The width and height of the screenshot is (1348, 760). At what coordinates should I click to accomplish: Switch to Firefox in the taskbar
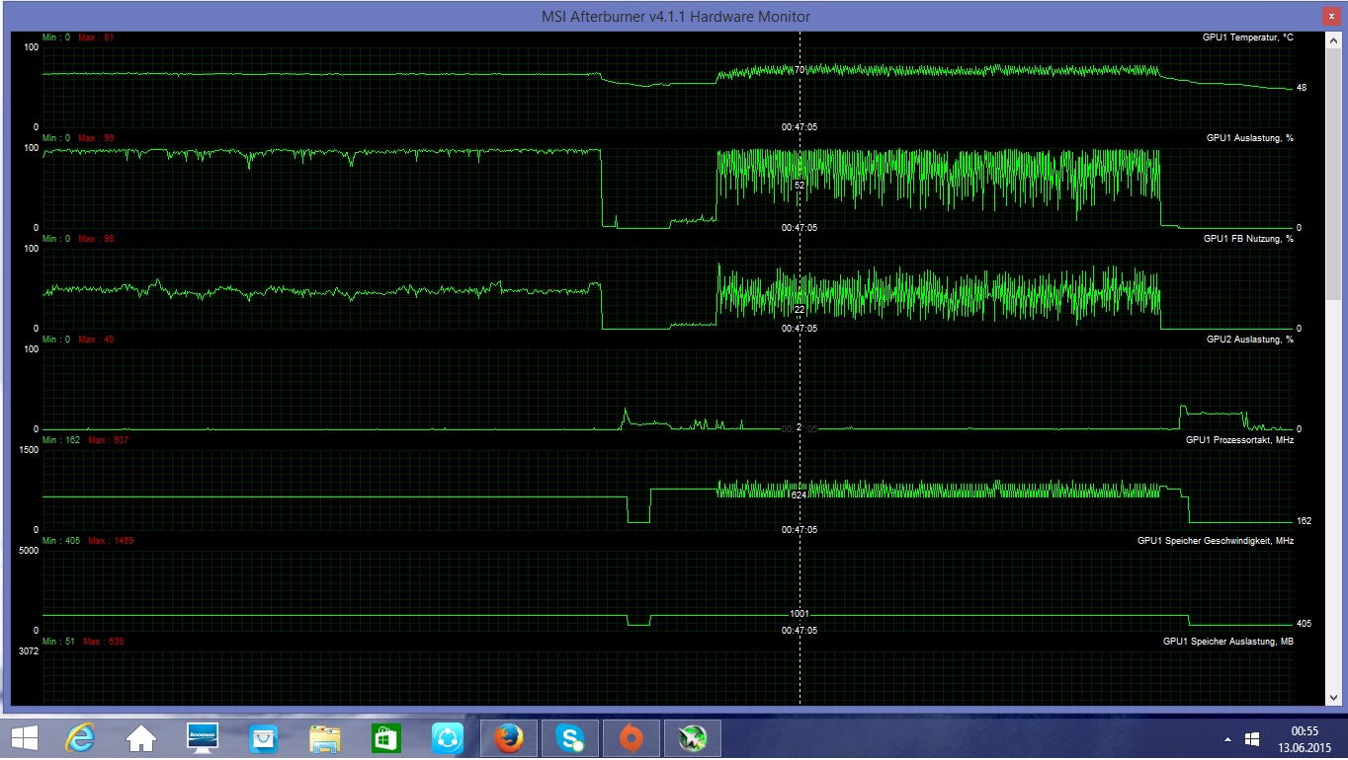pos(509,737)
